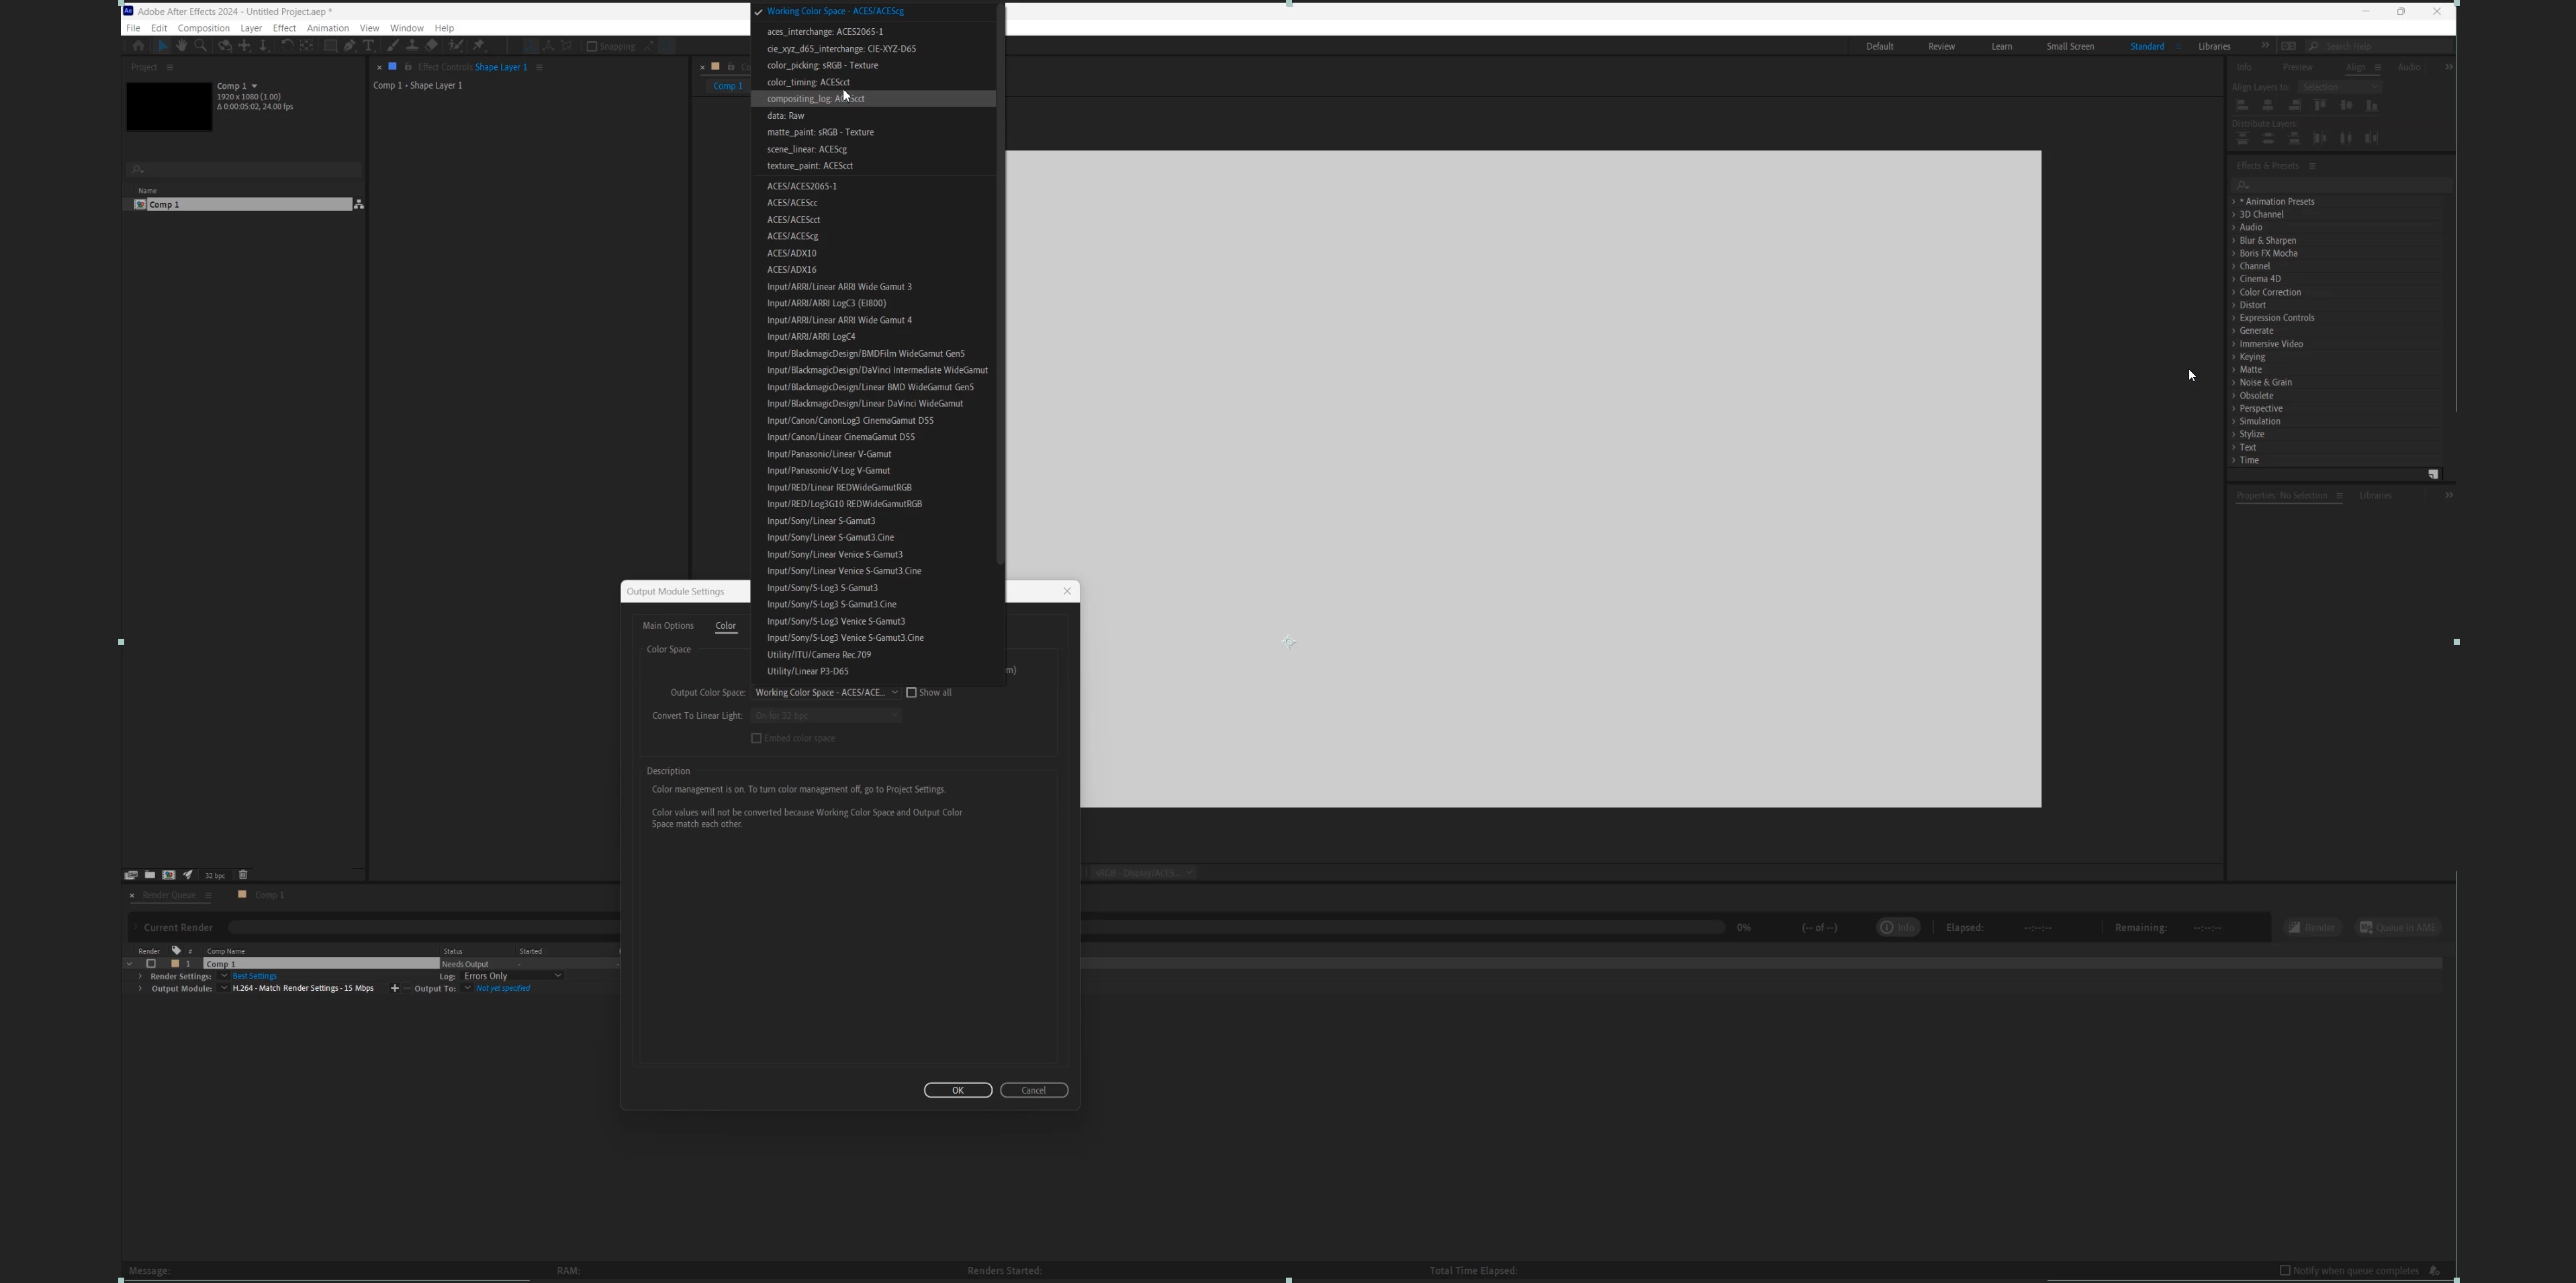Expand the Current Render section
Viewport: 2576px width, 1283px height.
click(x=136, y=928)
